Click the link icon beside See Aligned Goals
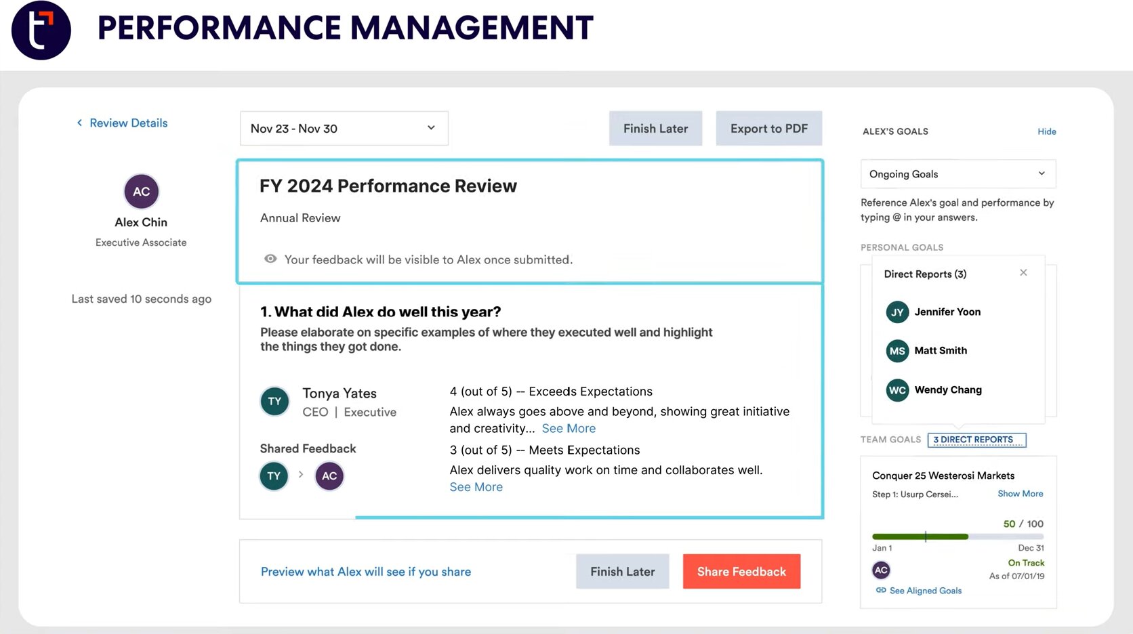 (881, 591)
